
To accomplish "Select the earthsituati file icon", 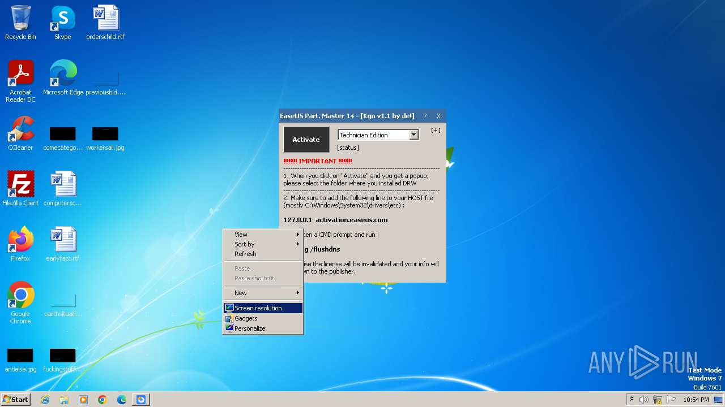I will click(x=63, y=304).
